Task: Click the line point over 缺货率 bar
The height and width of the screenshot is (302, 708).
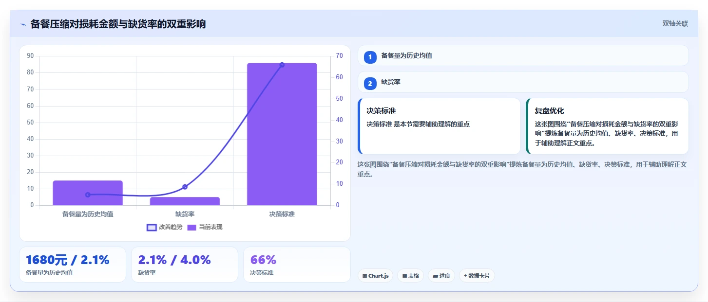Action: [185, 187]
